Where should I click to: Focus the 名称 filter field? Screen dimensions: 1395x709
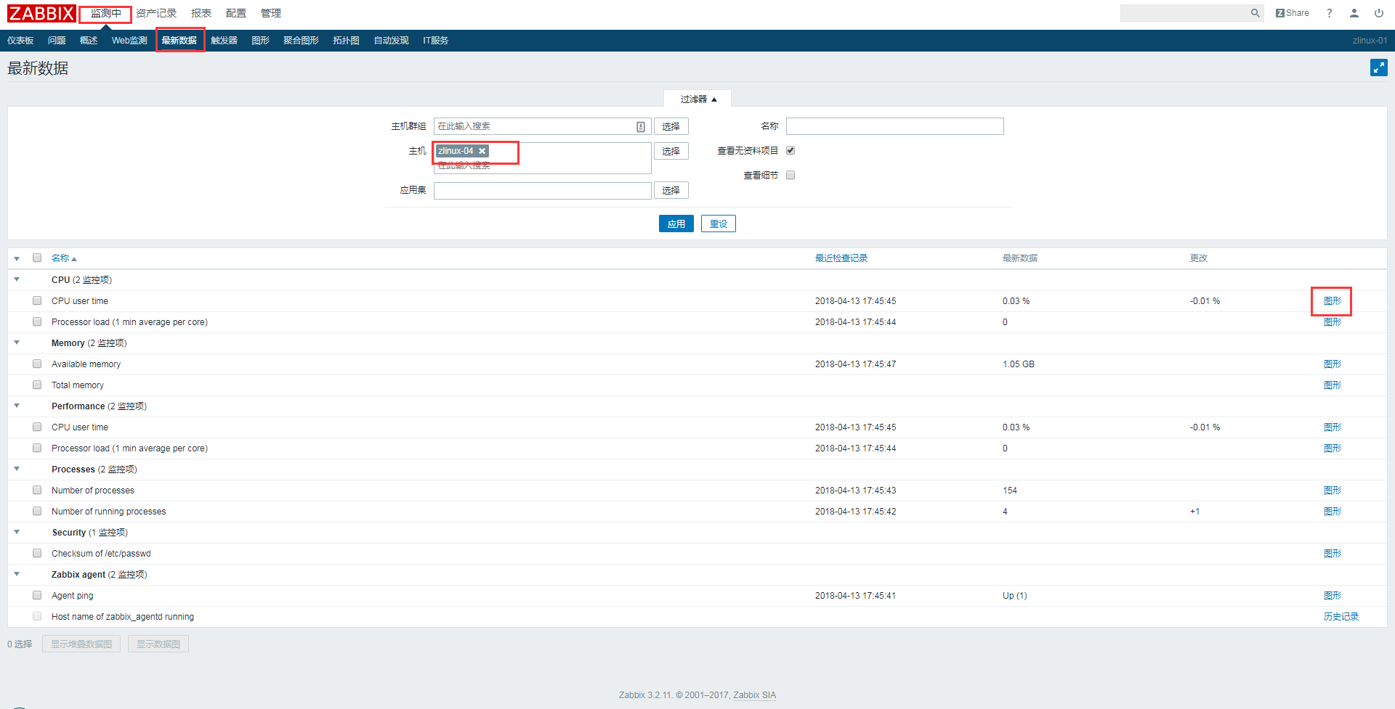tap(895, 126)
